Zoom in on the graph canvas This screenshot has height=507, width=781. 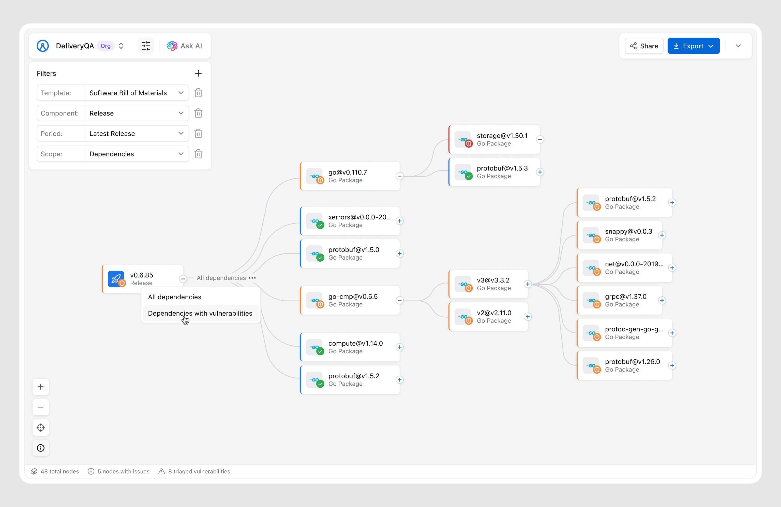pos(41,387)
